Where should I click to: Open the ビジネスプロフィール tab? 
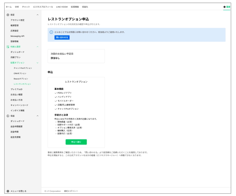(43, 7)
